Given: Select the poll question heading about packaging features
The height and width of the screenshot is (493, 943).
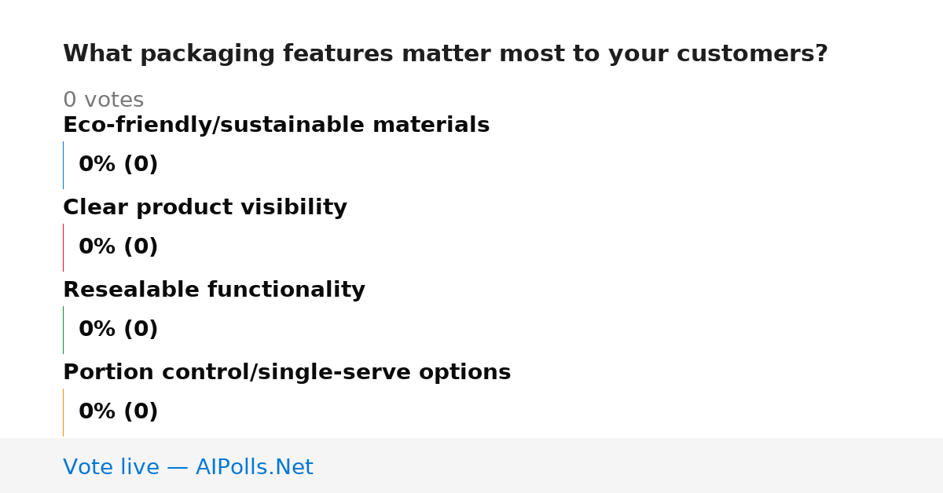Looking at the screenshot, I should [x=446, y=54].
